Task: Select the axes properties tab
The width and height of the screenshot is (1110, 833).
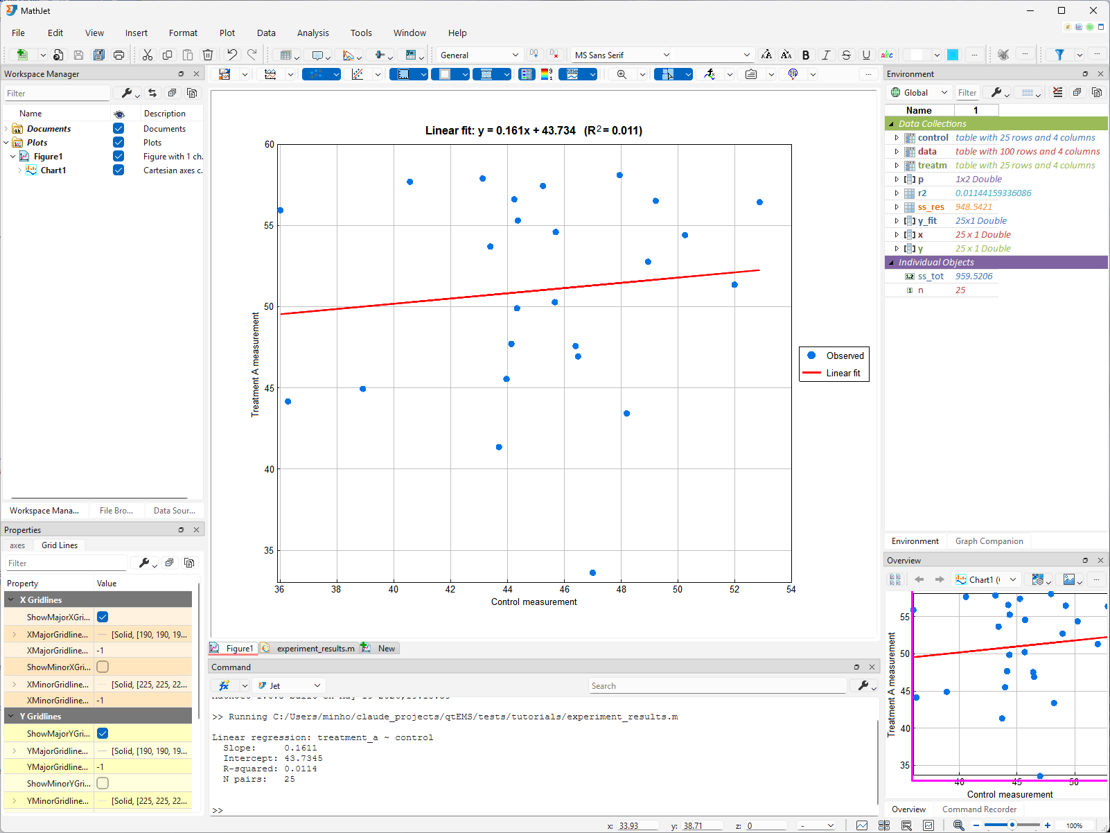Action: (x=17, y=545)
